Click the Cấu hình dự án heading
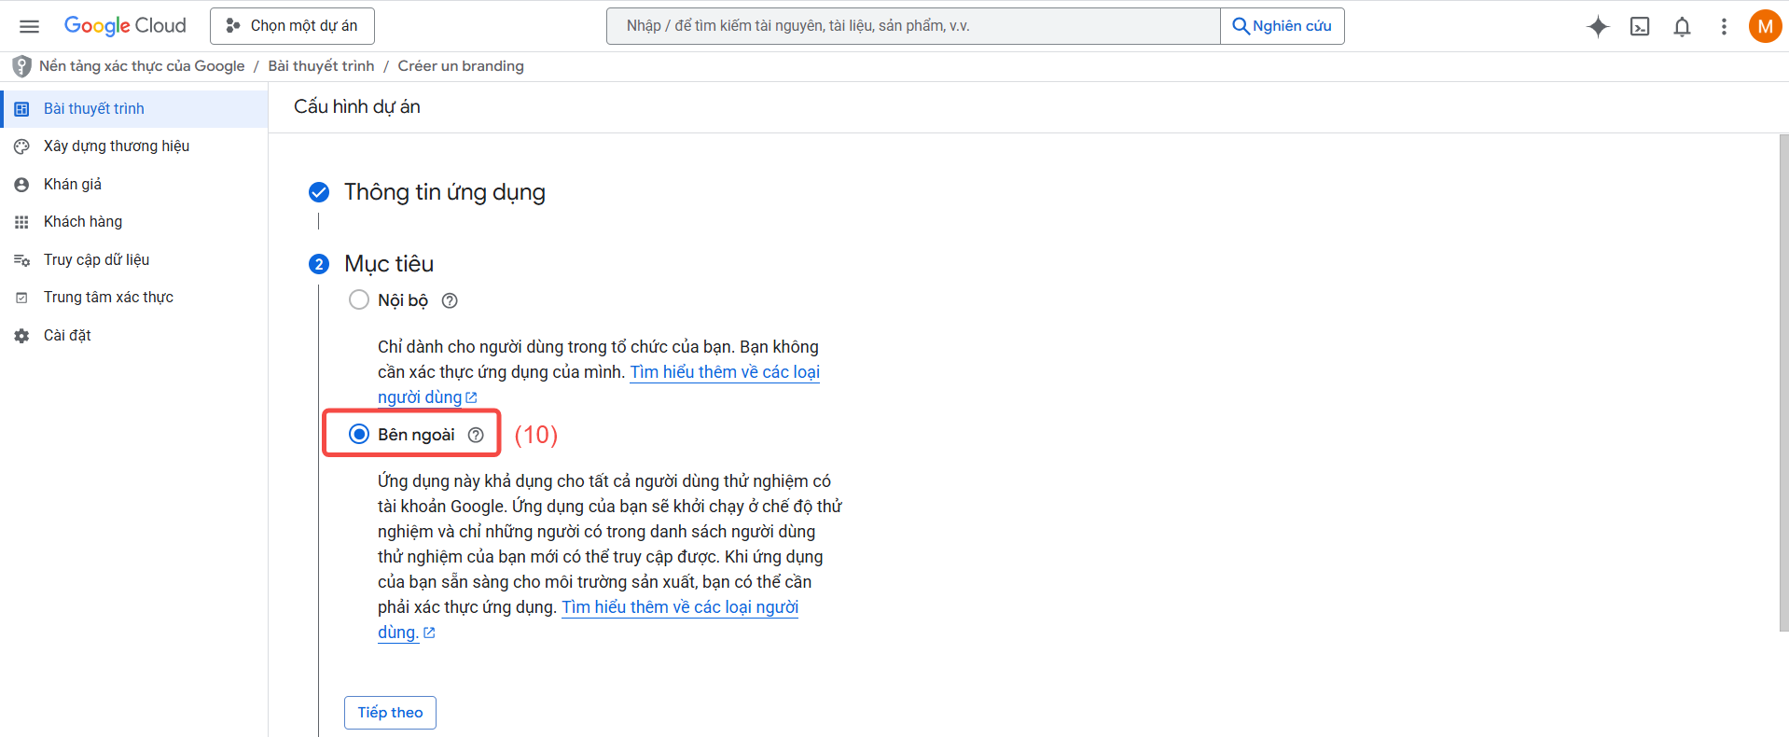Screen dimensions: 1789x737 point(357,107)
